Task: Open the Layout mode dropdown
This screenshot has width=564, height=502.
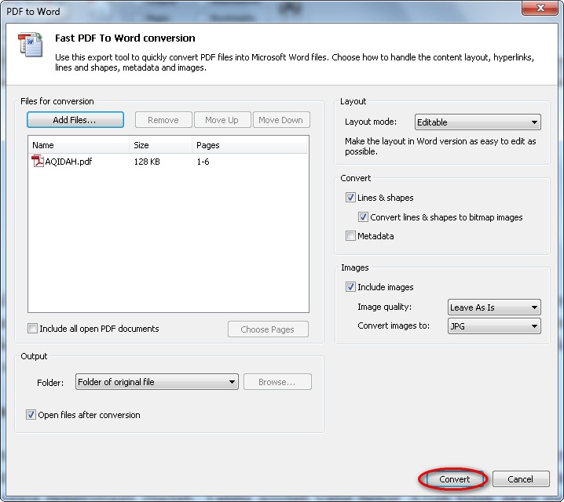Action: 478,122
